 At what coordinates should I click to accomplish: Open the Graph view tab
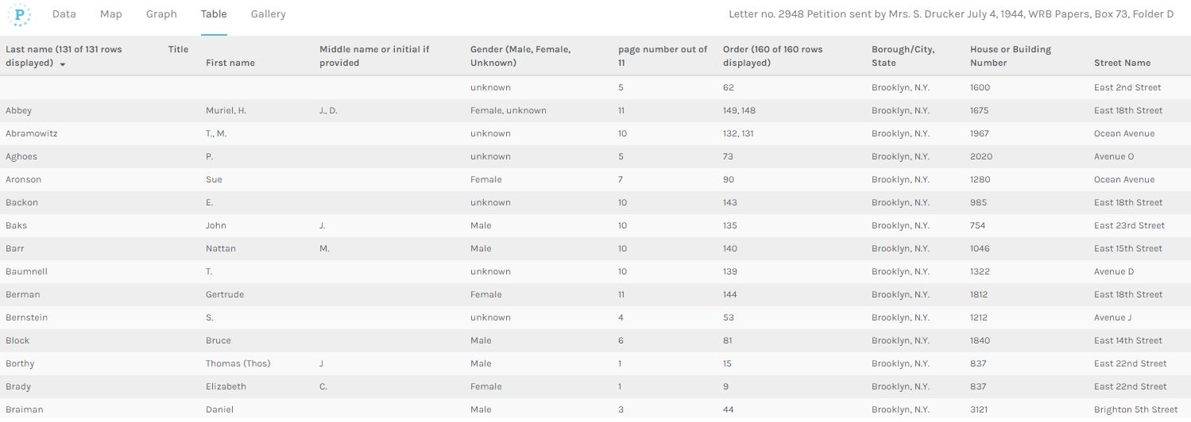coord(161,14)
